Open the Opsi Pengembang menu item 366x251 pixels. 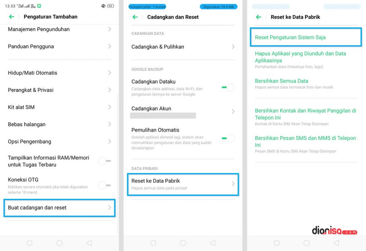59,142
